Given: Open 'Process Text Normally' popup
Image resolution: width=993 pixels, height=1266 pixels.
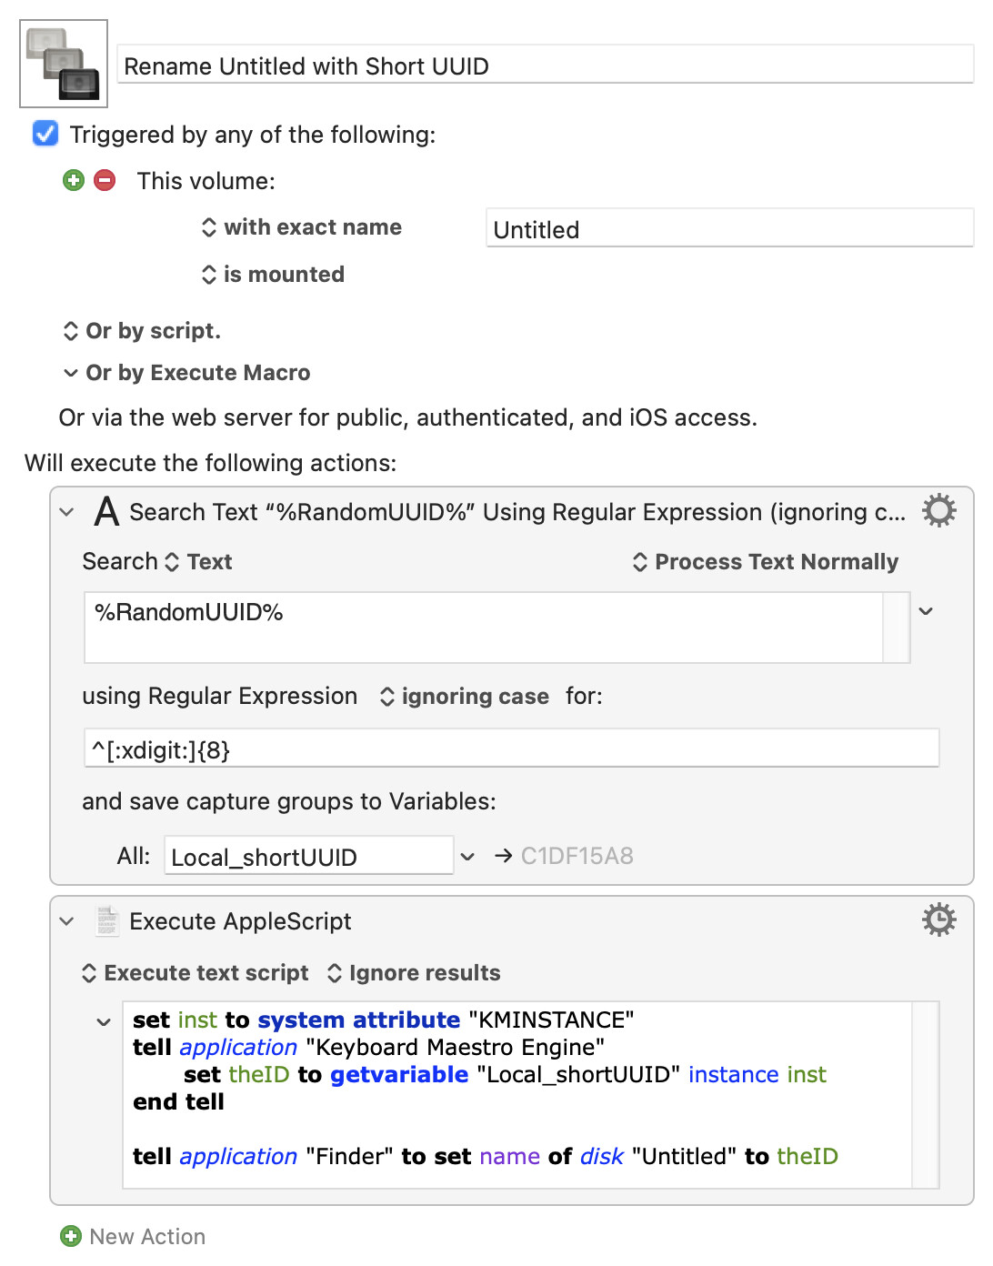Looking at the screenshot, I should (x=765, y=562).
